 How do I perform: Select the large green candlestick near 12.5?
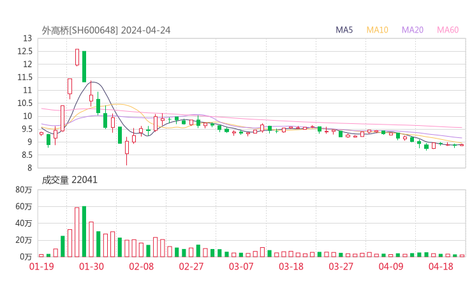tap(84, 66)
